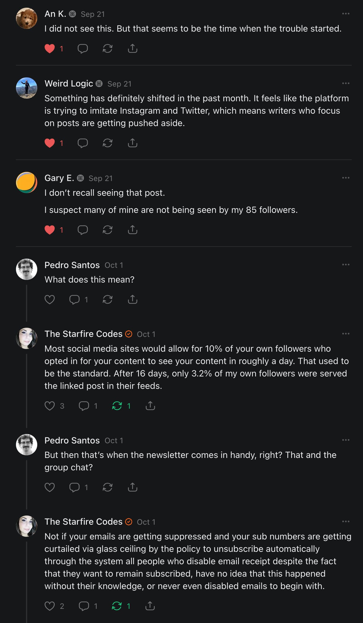Open Weird Logic's profile name link
The image size is (363, 623).
(x=69, y=84)
